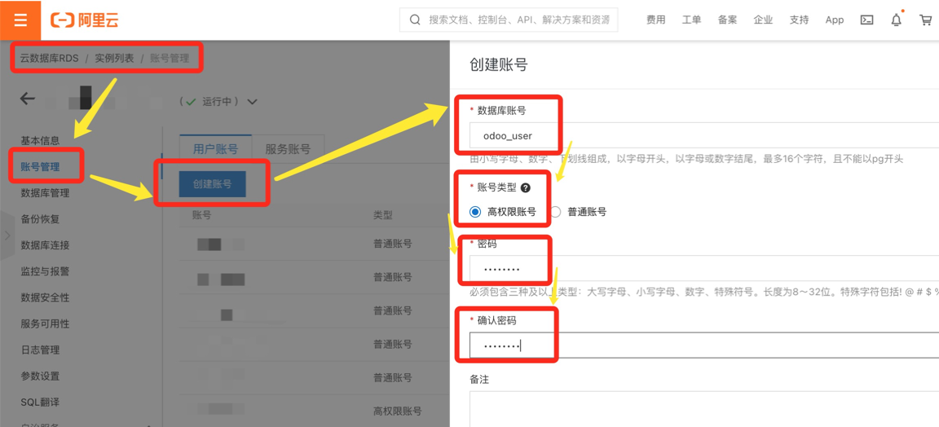Viewport: 939px width, 427px height.
Task: Go back with the left arrow icon
Action: 28,99
